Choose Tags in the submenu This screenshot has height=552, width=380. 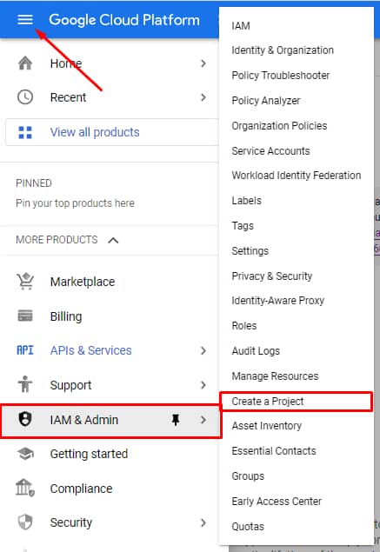coord(243,226)
